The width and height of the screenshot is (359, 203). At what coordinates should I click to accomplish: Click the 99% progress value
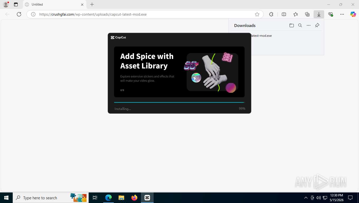pyautogui.click(x=242, y=109)
